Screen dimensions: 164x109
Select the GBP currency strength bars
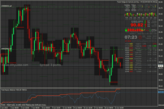[135, 15]
